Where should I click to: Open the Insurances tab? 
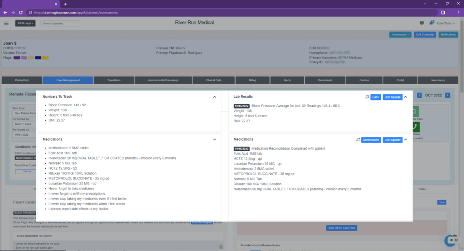[x=438, y=80]
